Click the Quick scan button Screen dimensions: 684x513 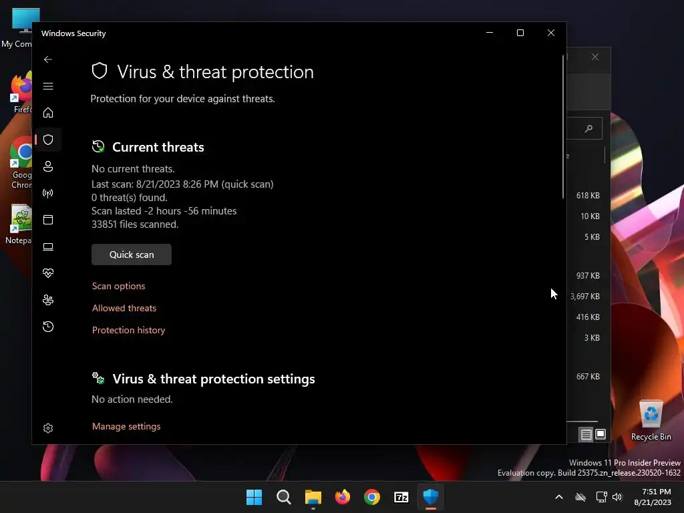(x=132, y=254)
